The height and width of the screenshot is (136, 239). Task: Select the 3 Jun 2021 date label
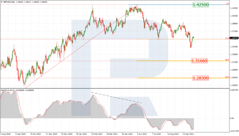click(x=142, y=134)
